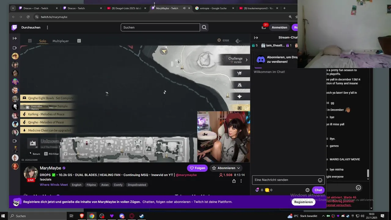The height and width of the screenshot is (220, 391).
Task: Focus the Twitch Suchen search field
Action: [160, 28]
